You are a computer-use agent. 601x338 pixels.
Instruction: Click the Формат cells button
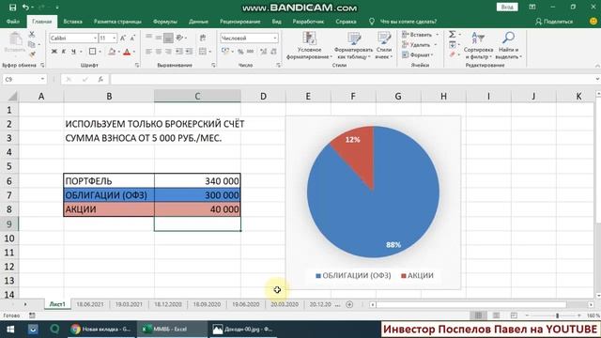(x=418, y=54)
